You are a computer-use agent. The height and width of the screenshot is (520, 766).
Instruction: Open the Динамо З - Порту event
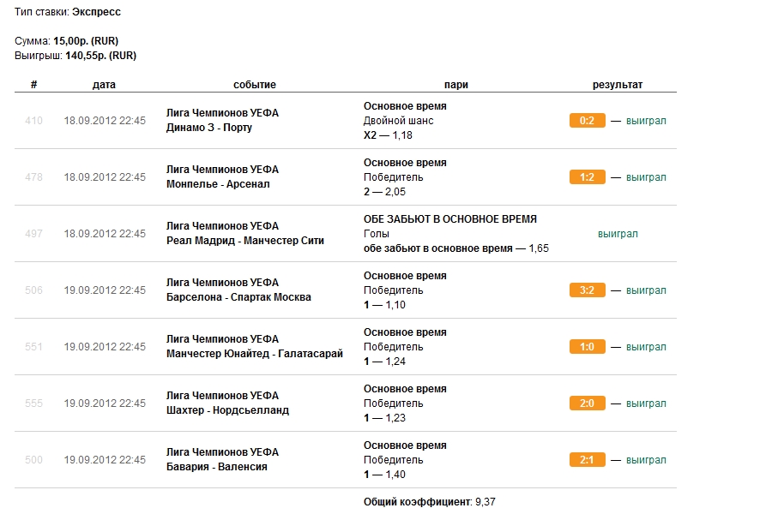209,128
